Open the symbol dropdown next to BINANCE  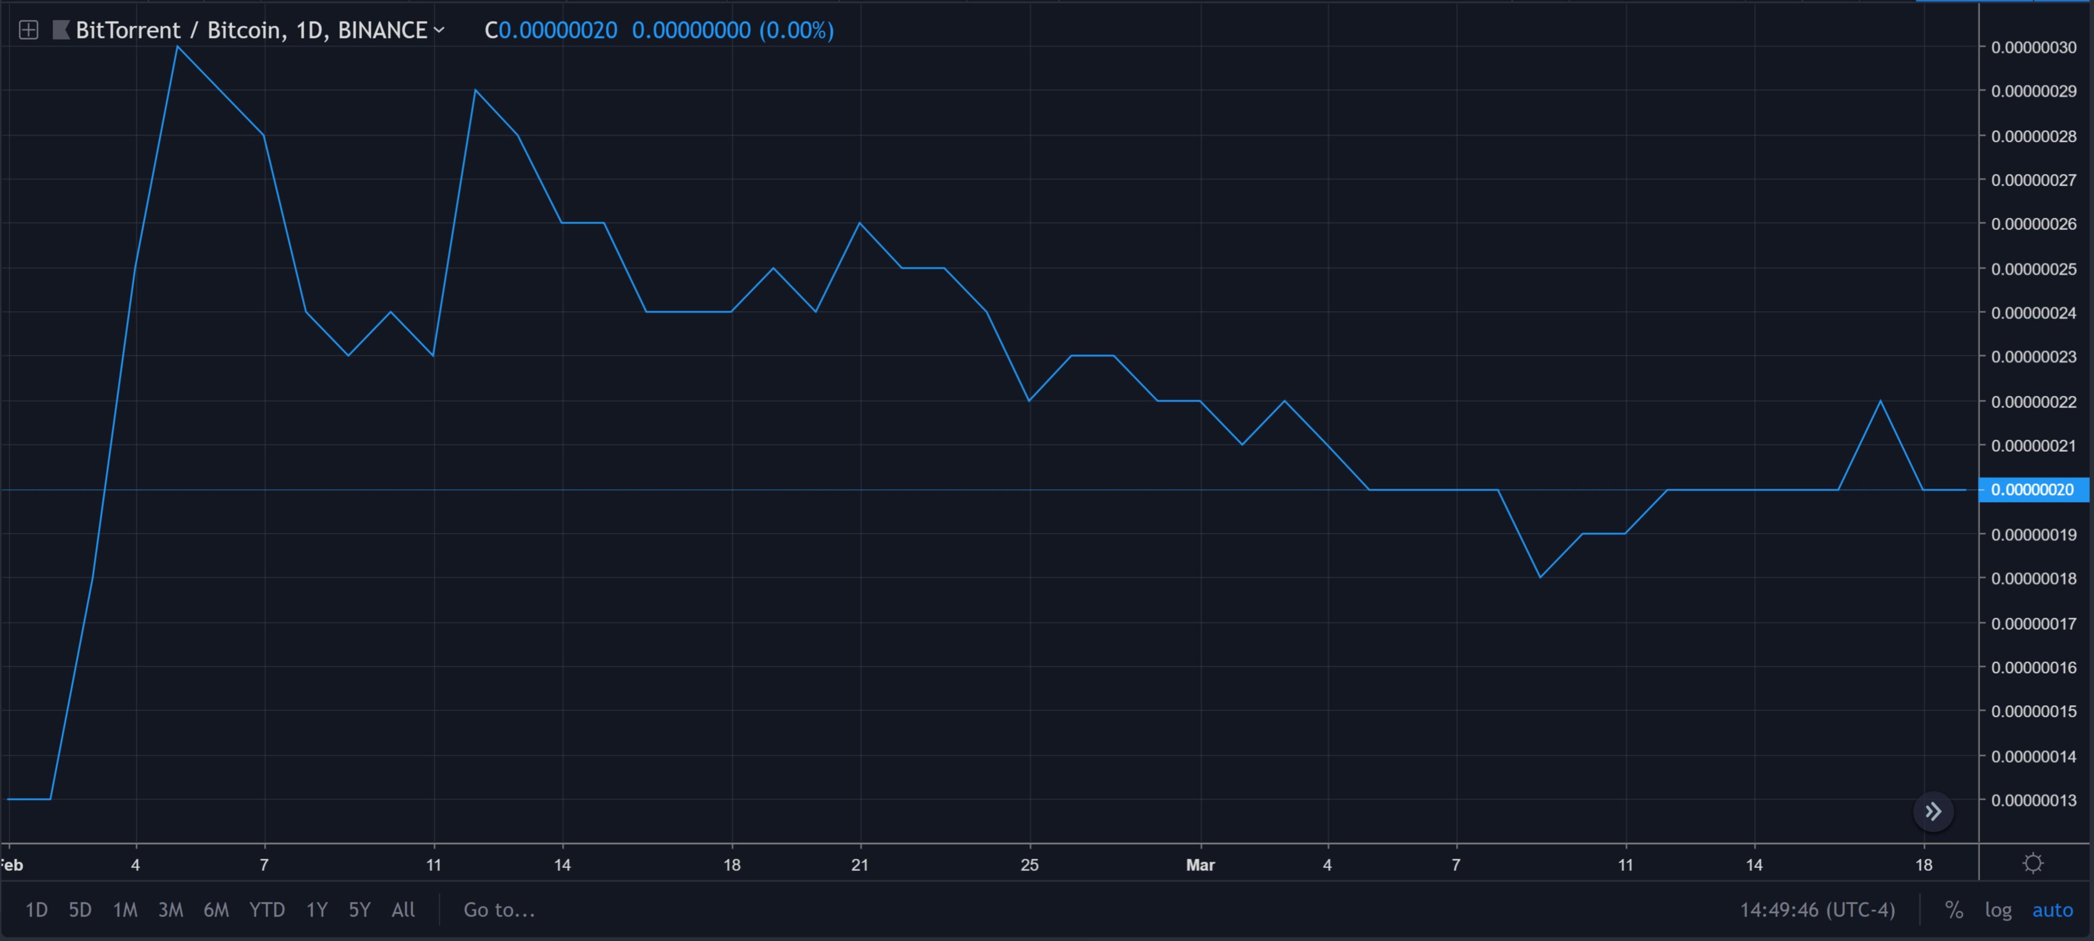tap(440, 30)
